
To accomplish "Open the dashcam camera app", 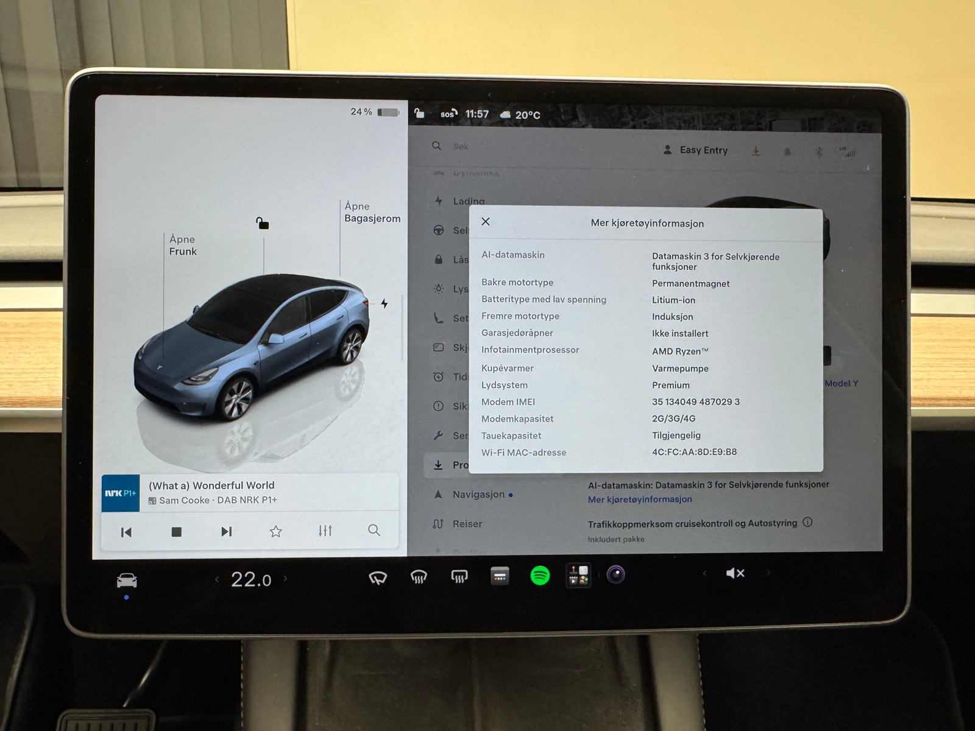I will 616,574.
